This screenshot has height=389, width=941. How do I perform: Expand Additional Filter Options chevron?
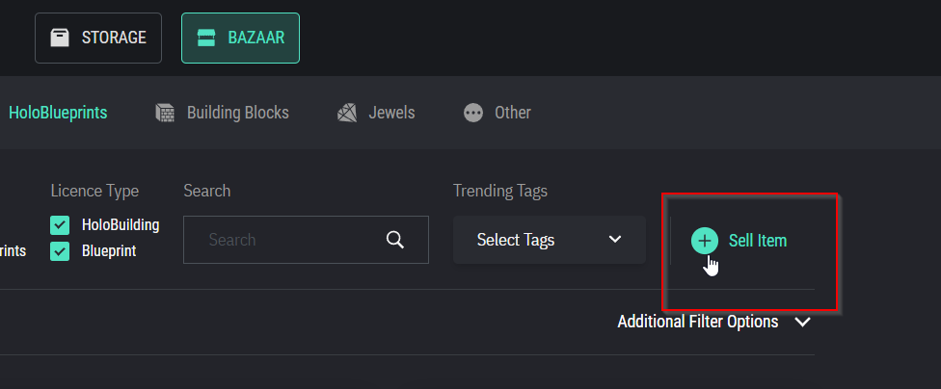[802, 323]
